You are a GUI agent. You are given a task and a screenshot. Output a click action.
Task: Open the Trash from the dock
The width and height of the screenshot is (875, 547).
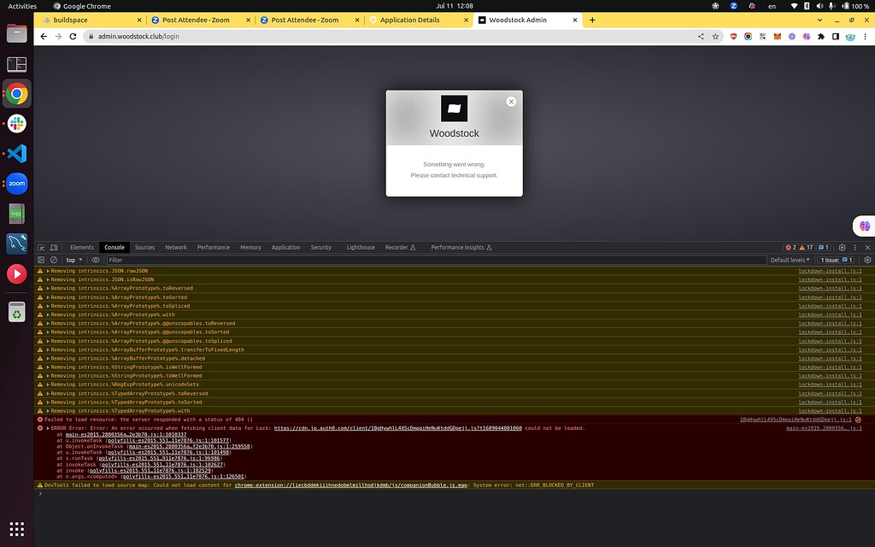pyautogui.click(x=17, y=312)
